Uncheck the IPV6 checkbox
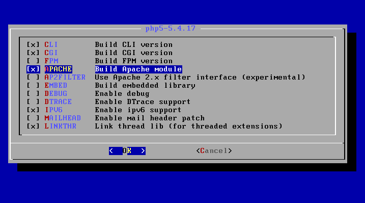365x203 pixels. [x=33, y=110]
